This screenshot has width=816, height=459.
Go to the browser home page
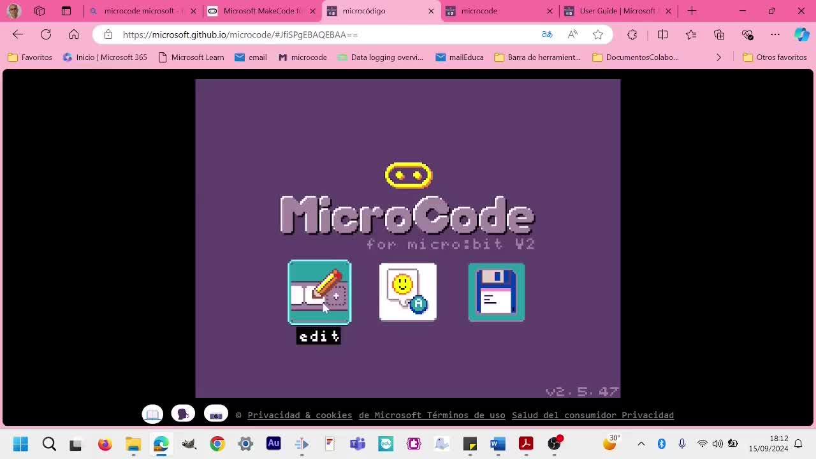pyautogui.click(x=74, y=34)
